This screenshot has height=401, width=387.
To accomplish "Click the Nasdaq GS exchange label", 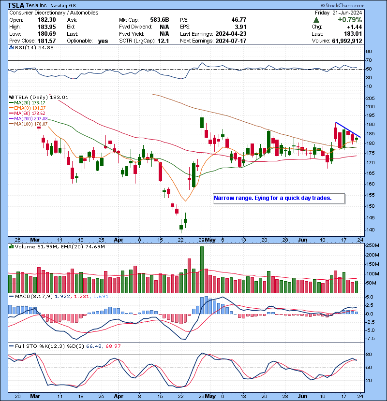I will pyautogui.click(x=63, y=6).
